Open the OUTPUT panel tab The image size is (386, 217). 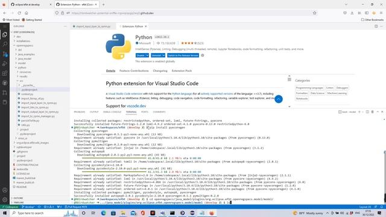[94, 112]
